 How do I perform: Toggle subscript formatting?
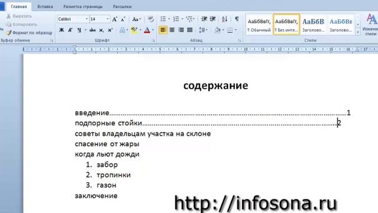coord(102,30)
